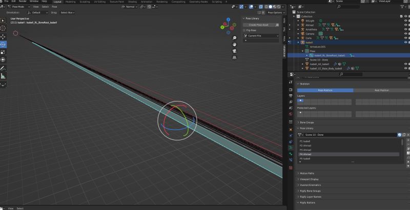Click the Z axis on navigation gizmo
The image size is (410, 210).
(x=228, y=19)
